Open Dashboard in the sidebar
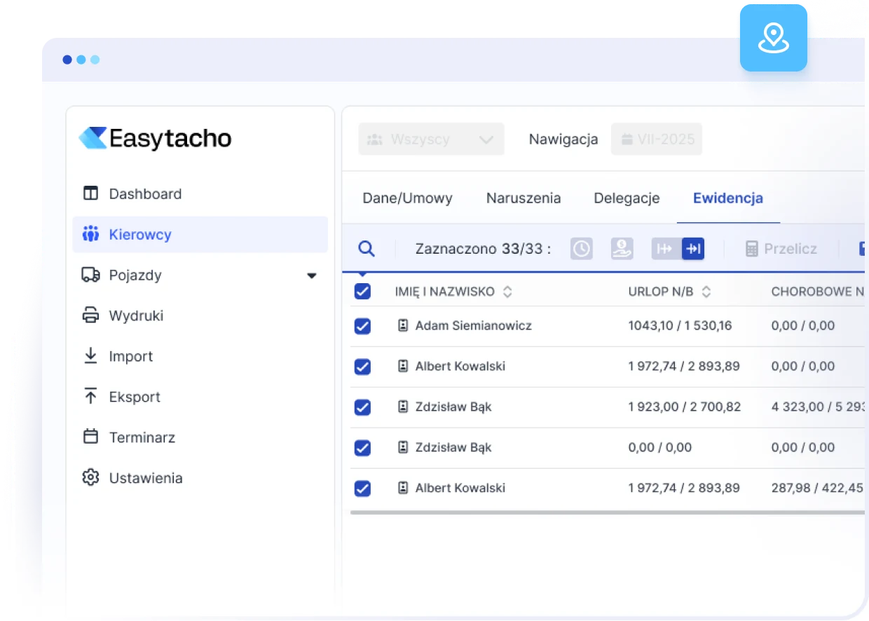 coord(200,194)
